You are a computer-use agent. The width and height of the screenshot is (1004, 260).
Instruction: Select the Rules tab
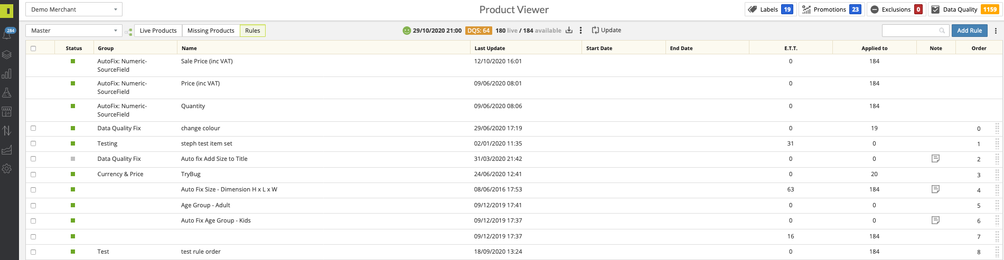tap(252, 31)
